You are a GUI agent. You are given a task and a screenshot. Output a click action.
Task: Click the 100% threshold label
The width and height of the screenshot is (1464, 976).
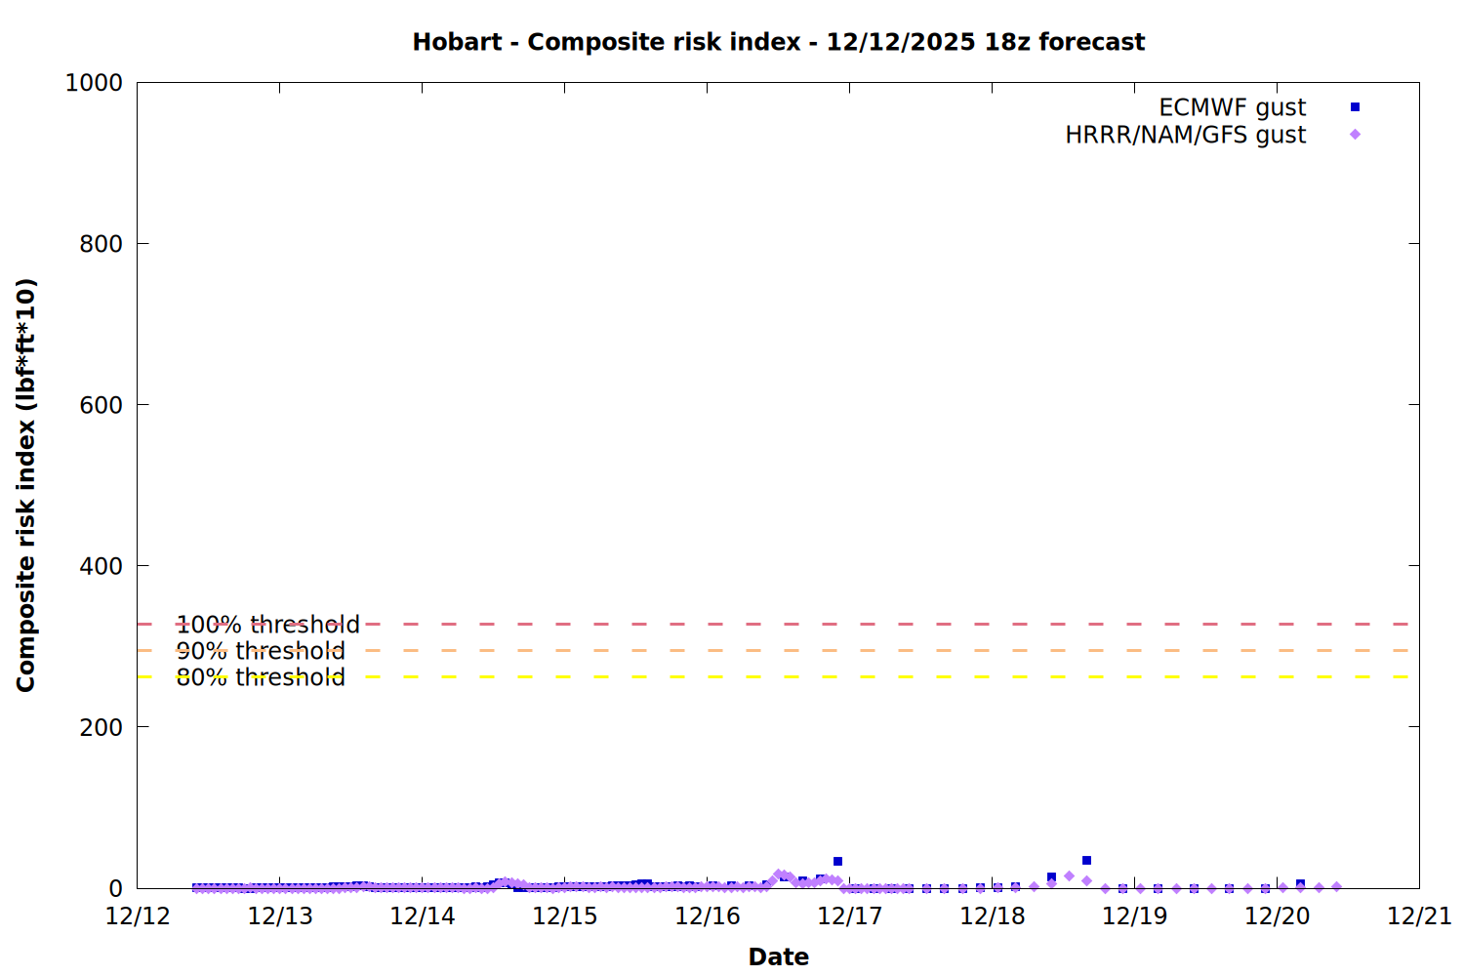(267, 625)
